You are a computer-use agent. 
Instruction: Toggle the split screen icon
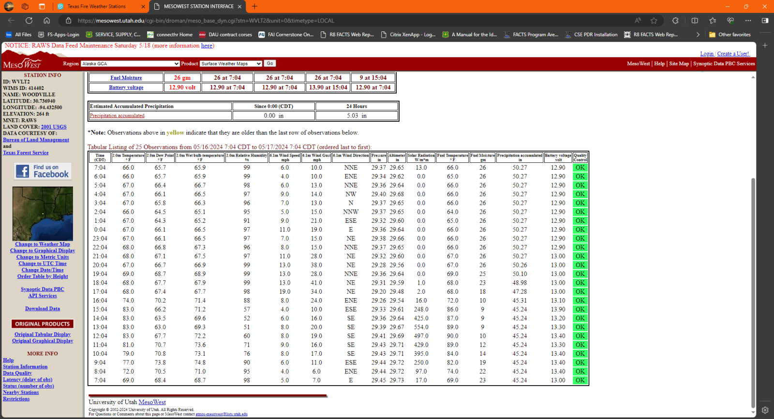pyautogui.click(x=695, y=20)
